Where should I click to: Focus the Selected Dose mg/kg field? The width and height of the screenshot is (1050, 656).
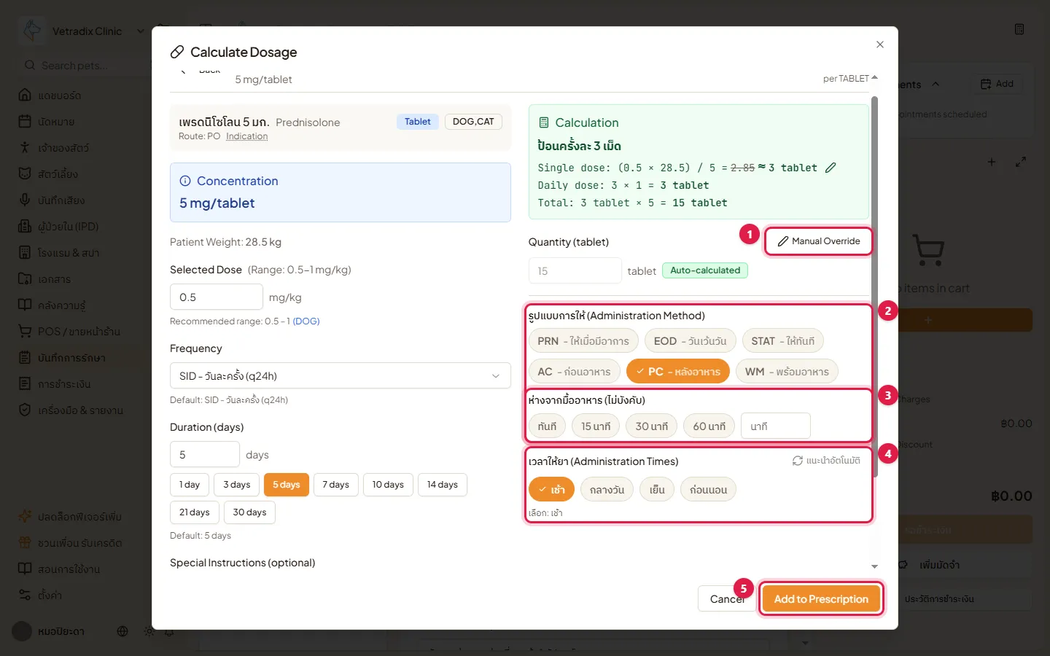(217, 297)
